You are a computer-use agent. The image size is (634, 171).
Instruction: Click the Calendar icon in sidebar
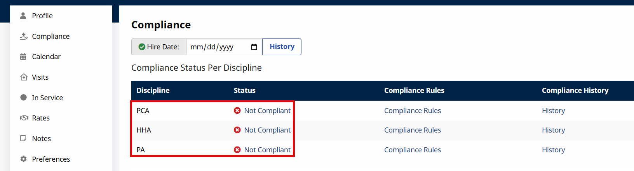pos(23,57)
